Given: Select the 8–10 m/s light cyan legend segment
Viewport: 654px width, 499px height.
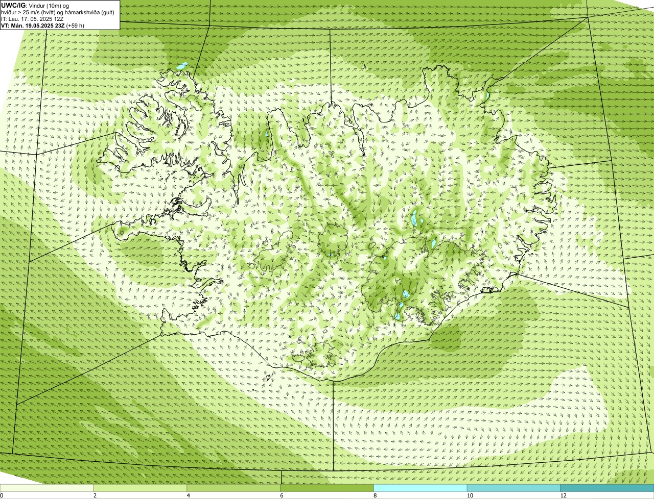Looking at the screenshot, I should pyautogui.click(x=421, y=488).
